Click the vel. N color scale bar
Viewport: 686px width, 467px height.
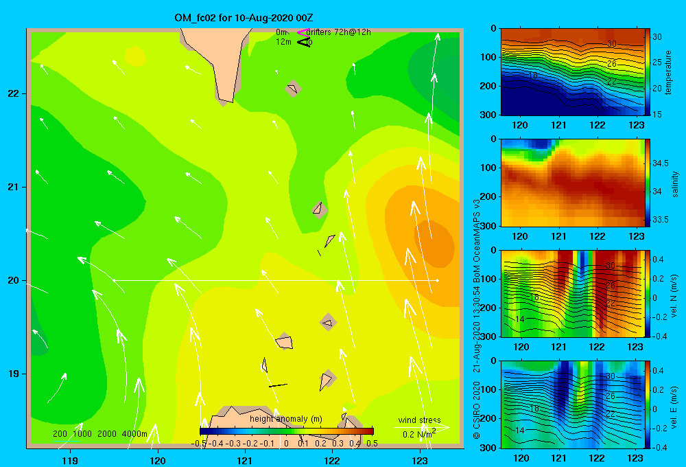(x=648, y=293)
